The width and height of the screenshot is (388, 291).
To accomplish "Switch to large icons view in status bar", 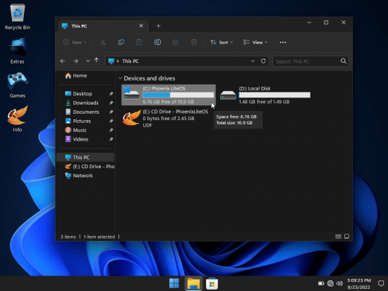I will (x=346, y=237).
